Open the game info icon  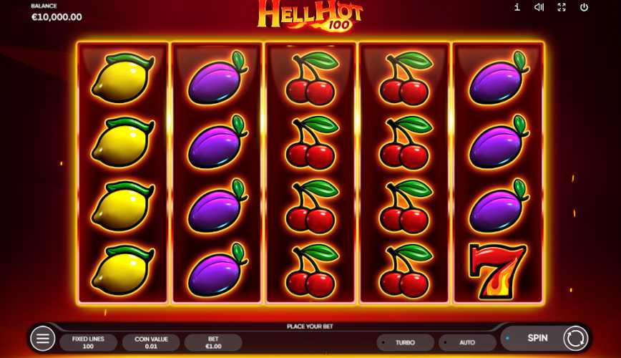[517, 7]
